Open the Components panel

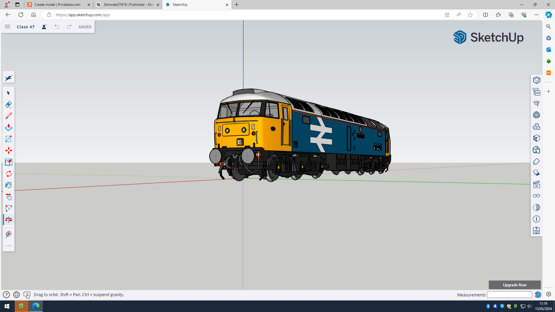click(536, 127)
